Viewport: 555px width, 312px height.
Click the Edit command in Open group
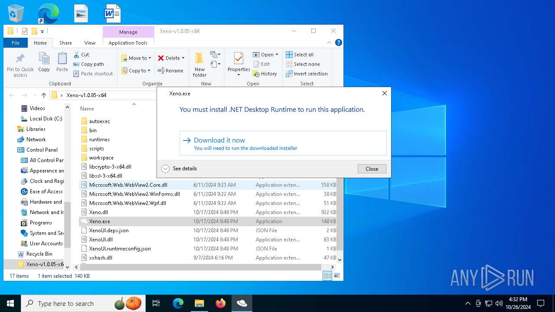coord(262,64)
